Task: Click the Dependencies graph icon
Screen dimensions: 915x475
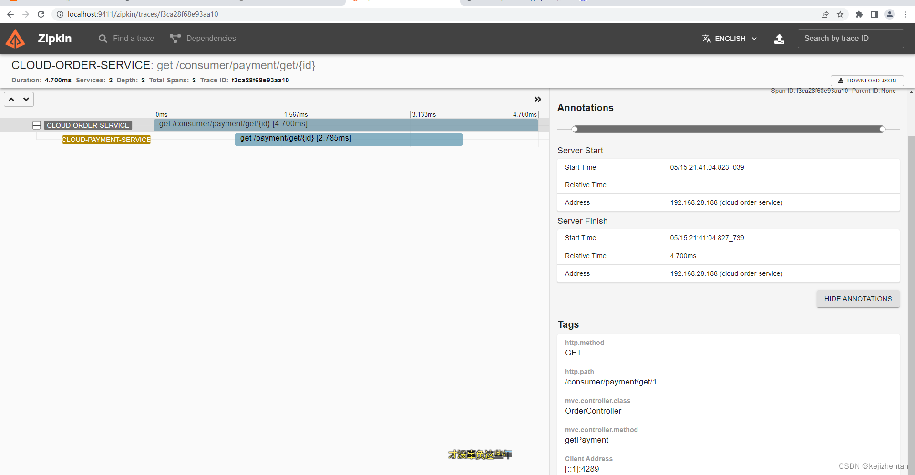Action: [x=175, y=39]
